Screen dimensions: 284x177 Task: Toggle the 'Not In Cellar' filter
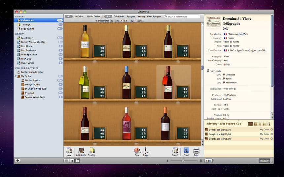point(93,16)
